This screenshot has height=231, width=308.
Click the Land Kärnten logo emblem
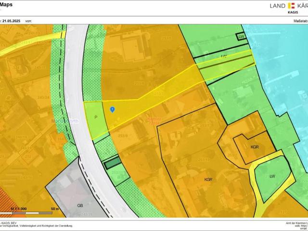pyautogui.click(x=290, y=6)
